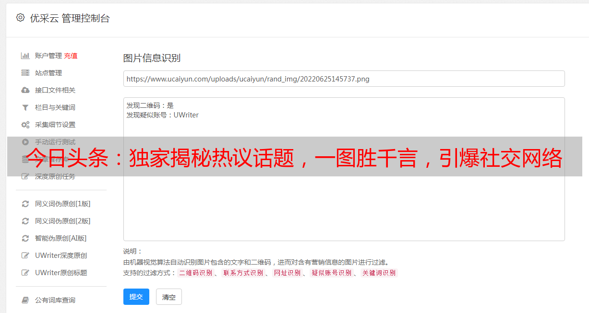Click the server icon for 站点管理
Screen dimensions: 589x313
25,73
